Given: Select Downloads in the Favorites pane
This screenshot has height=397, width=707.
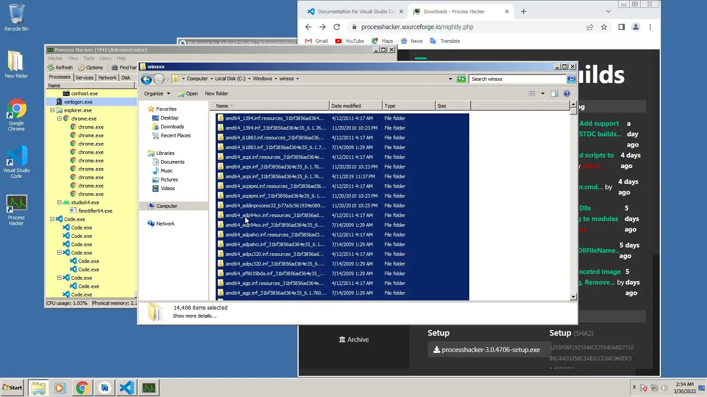Looking at the screenshot, I should (x=168, y=127).
